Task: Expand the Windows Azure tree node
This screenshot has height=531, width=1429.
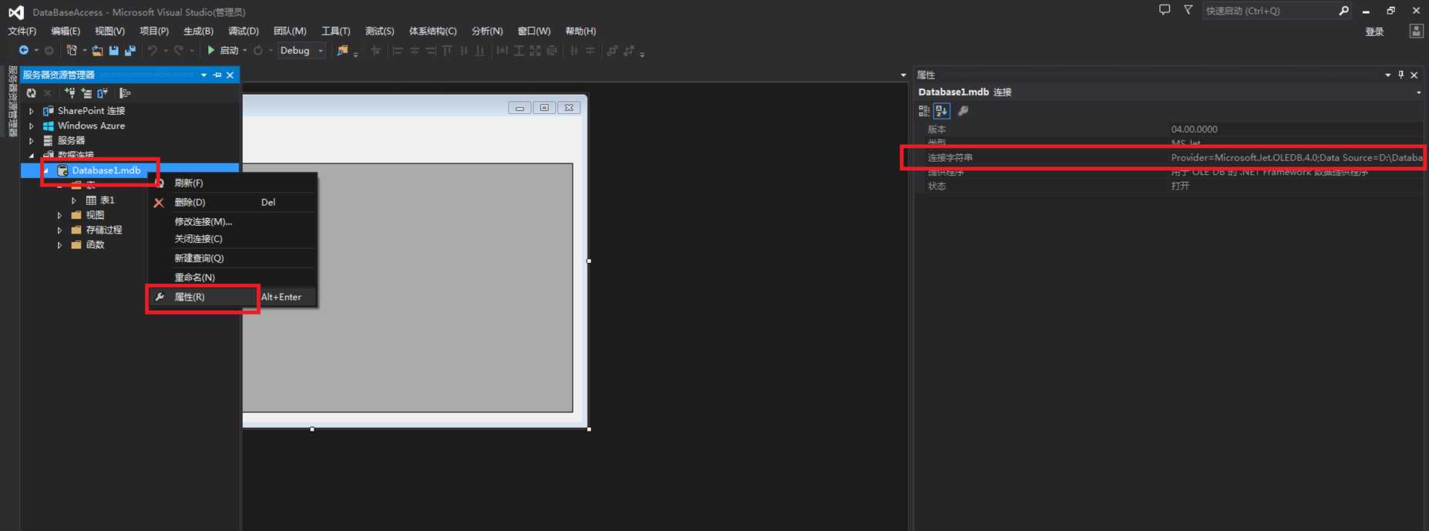Action: (x=32, y=126)
